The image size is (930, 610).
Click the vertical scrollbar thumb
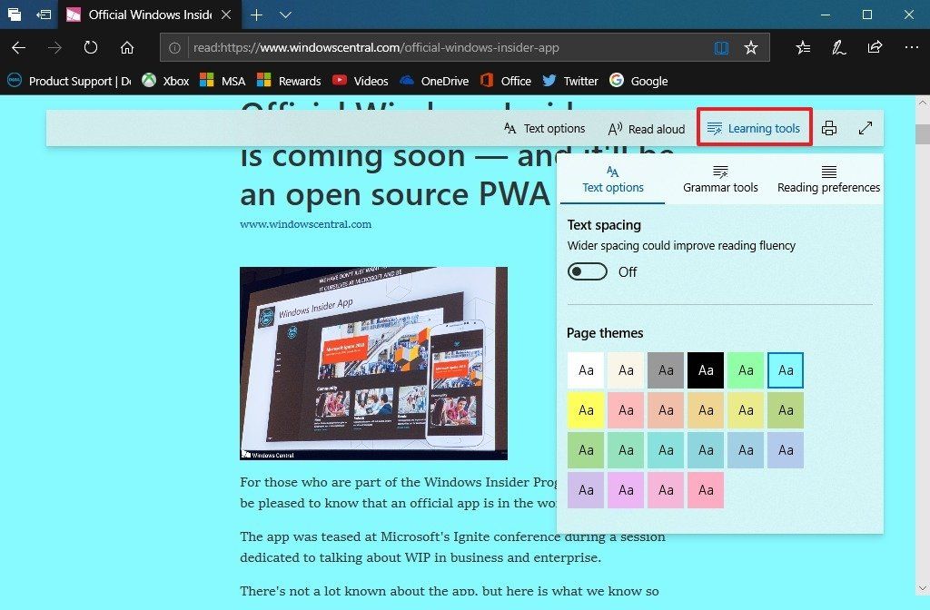point(923,134)
